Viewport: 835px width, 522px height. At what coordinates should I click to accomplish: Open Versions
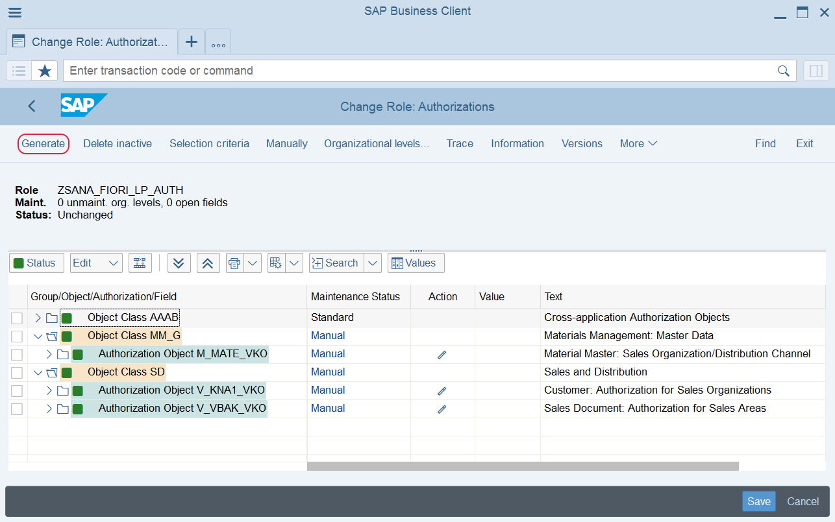[x=582, y=143]
